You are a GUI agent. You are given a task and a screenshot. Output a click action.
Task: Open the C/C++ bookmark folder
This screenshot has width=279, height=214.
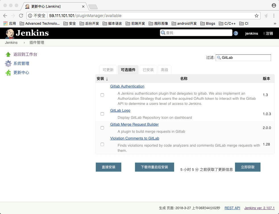point(227,24)
